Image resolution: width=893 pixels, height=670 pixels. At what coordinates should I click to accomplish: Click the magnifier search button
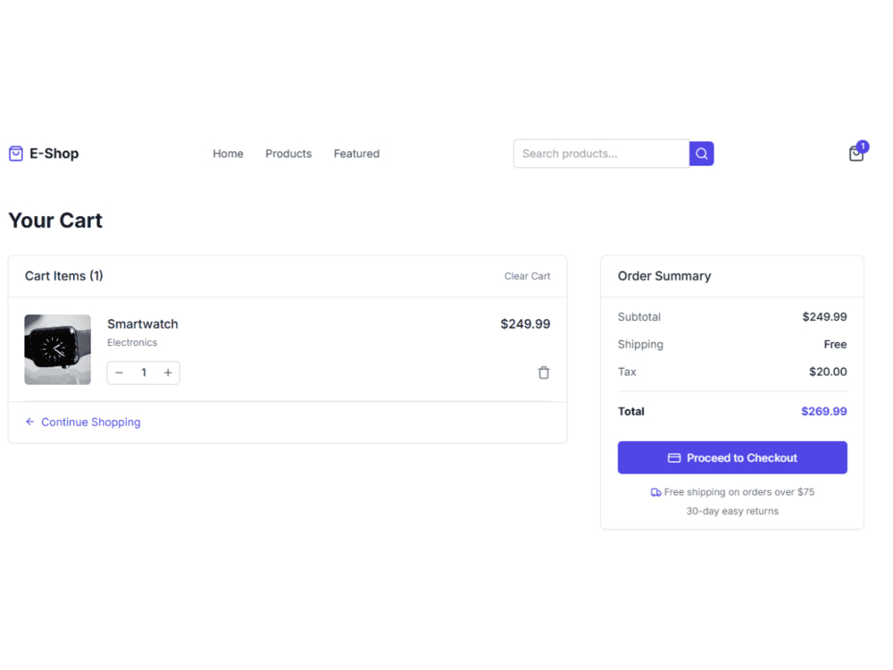click(701, 154)
